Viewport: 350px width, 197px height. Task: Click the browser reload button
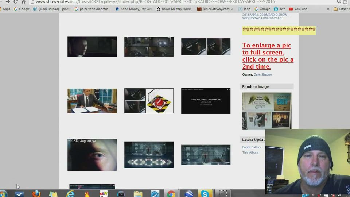click(15, 2)
